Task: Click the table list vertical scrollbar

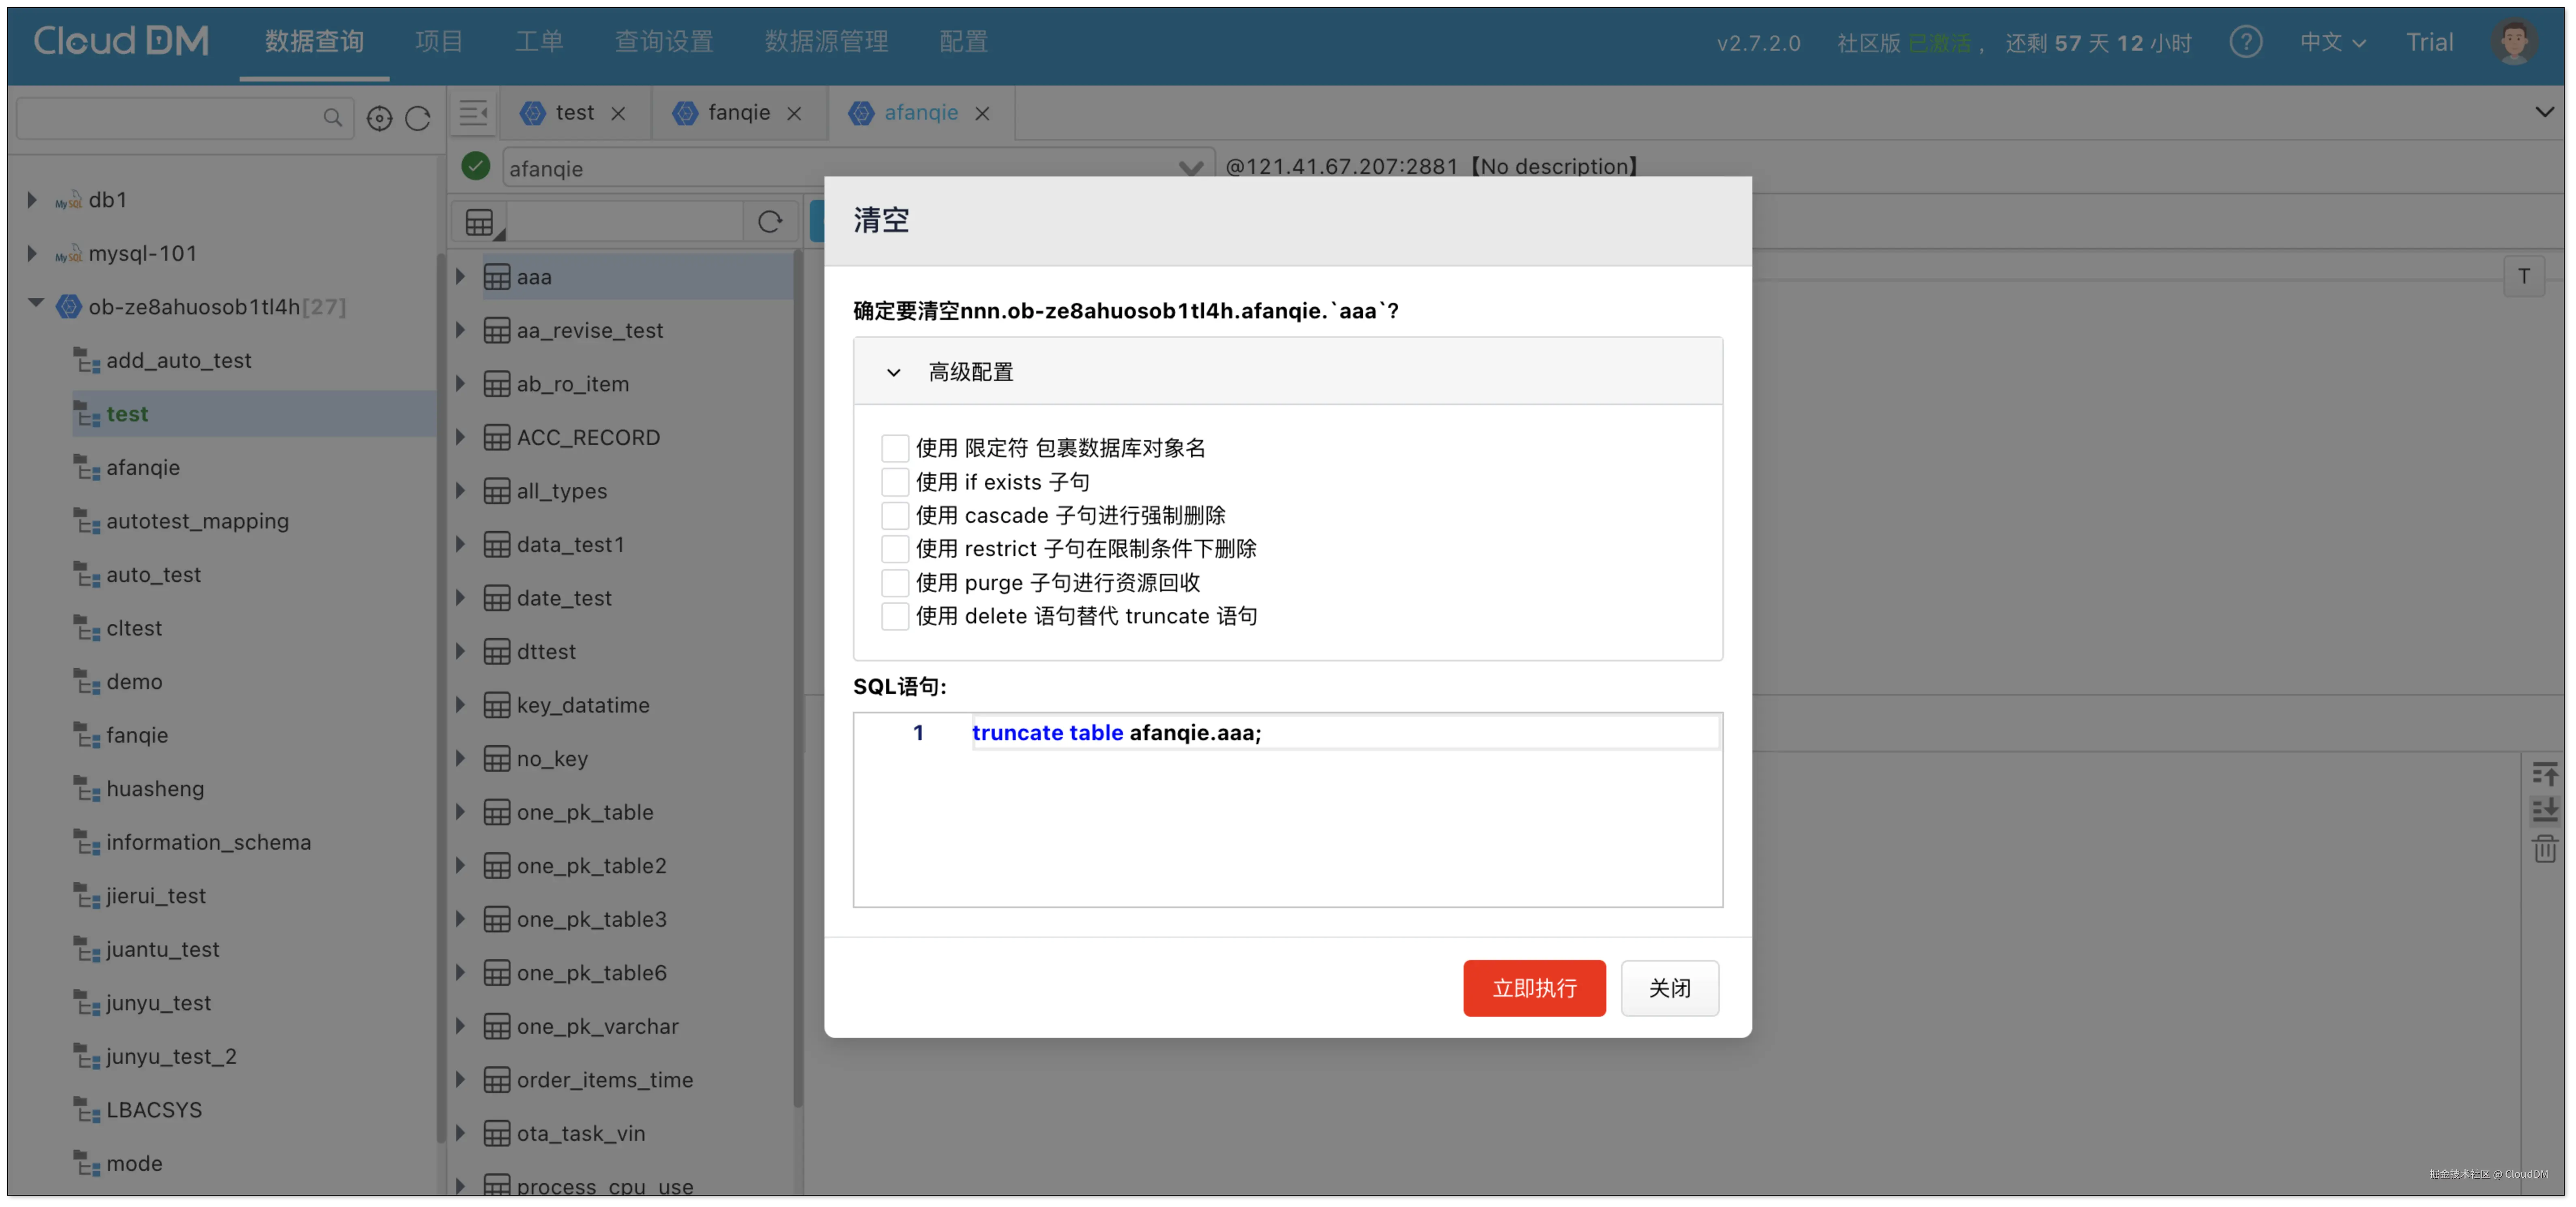Action: click(x=798, y=680)
